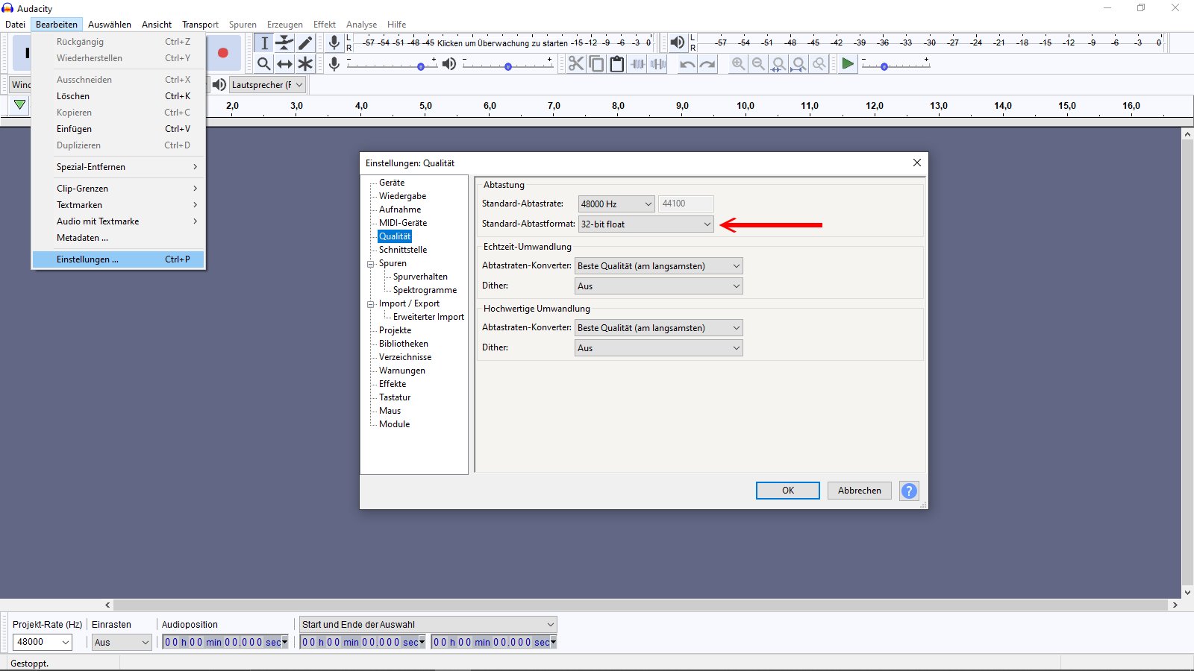
Task: Click the Copy icon in edit toolbar
Action: (596, 64)
